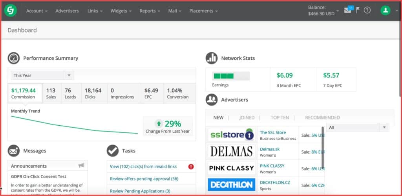Select the Leads metric tab
The height and width of the screenshot is (196, 402).
(71, 93)
